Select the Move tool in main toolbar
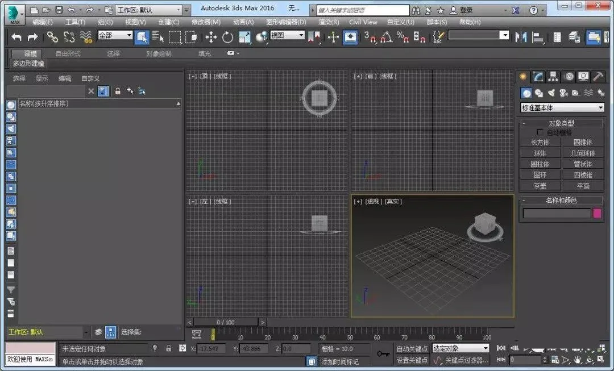 [211, 37]
